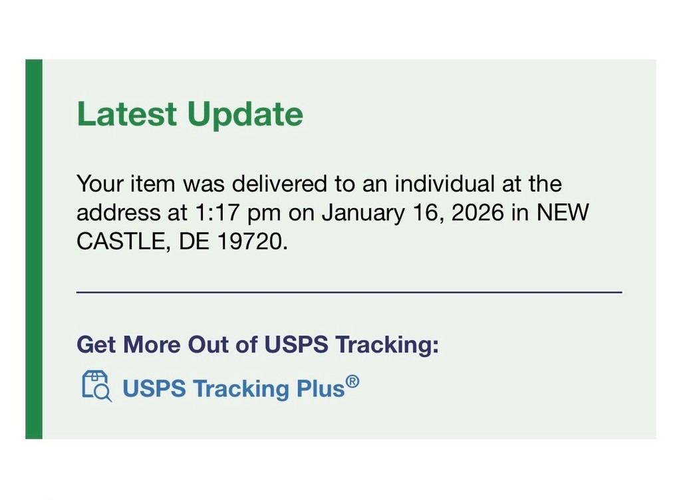681x500 pixels.
Task: Click the registered trademark symbol after Plus
Action: coord(352,382)
